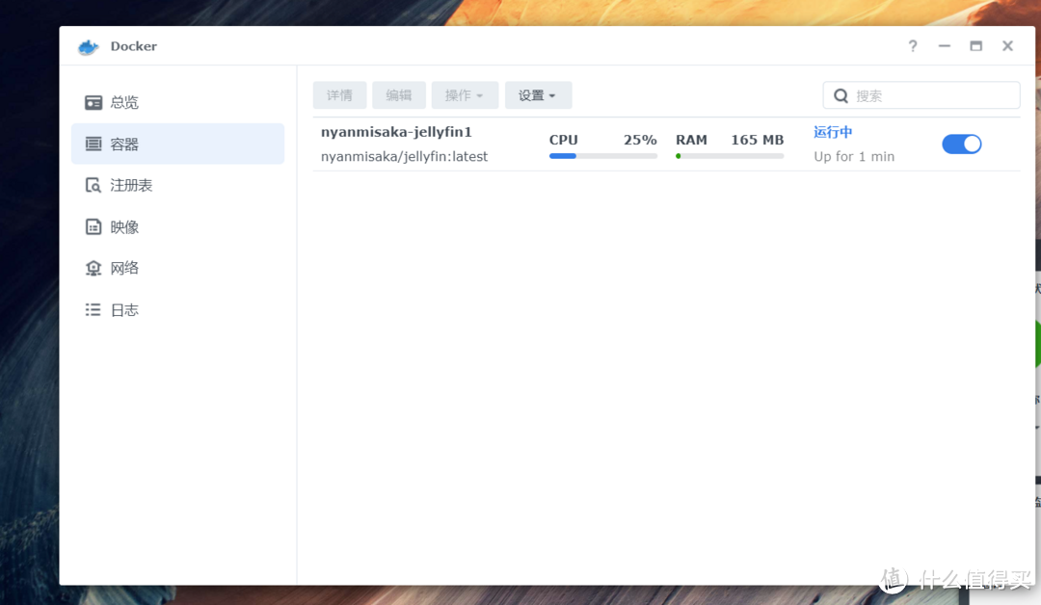
Task: Select the nyanmisaka-jellyfin1 container name
Action: tap(396, 132)
